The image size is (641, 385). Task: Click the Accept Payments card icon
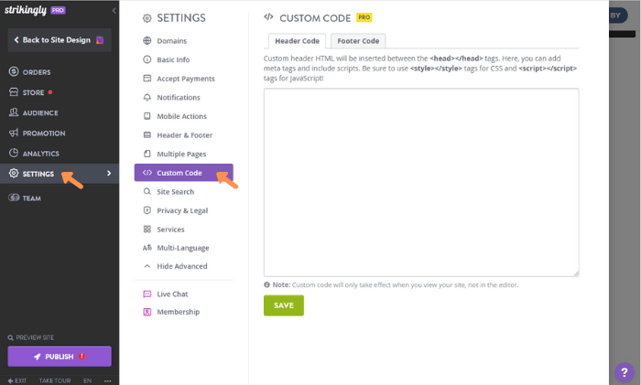click(x=147, y=78)
